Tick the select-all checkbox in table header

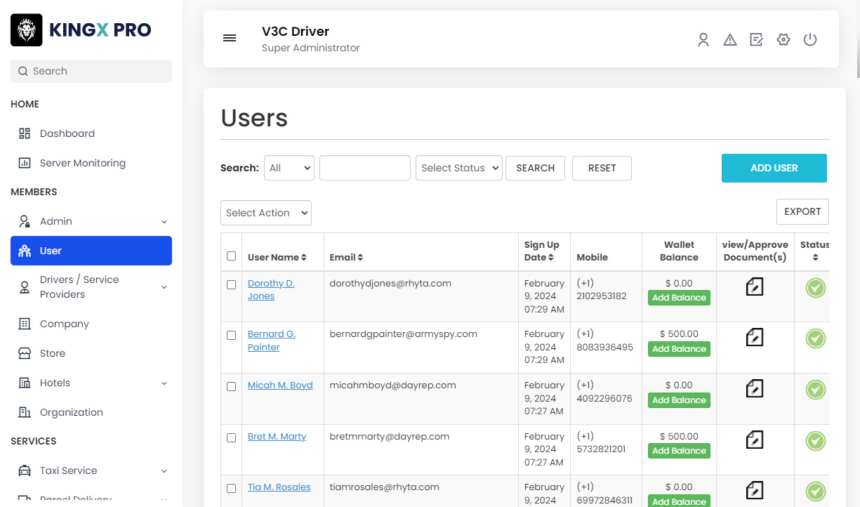tap(232, 256)
